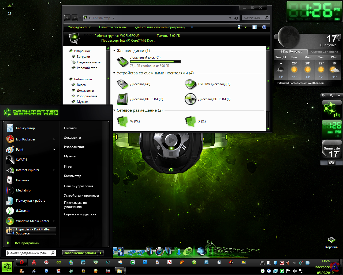Open Local Disk (C:) drive icon

point(122,62)
